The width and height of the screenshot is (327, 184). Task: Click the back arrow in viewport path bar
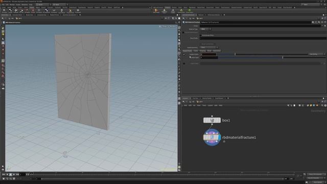(3, 18)
